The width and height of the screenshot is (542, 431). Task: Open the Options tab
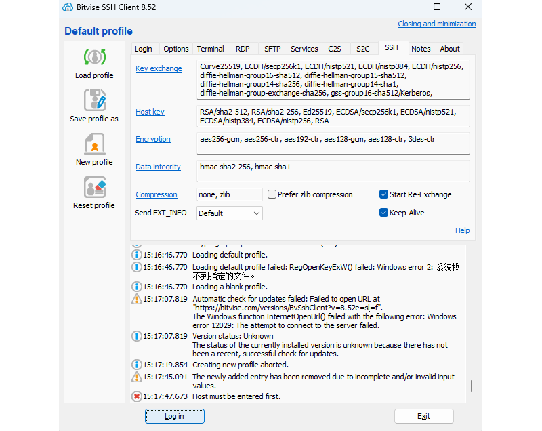(x=176, y=49)
